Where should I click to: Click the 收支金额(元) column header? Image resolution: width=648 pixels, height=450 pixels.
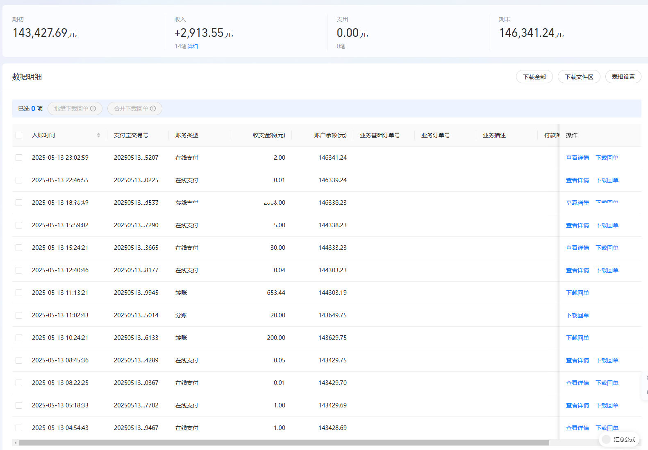269,135
